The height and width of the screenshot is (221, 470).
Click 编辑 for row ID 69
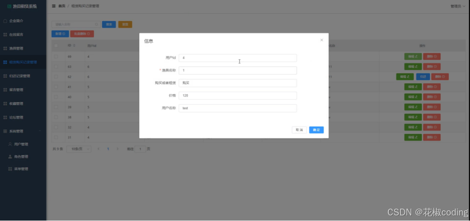coord(413,57)
